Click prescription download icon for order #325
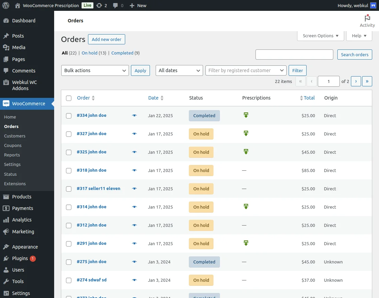The image size is (379, 298). 246,152
